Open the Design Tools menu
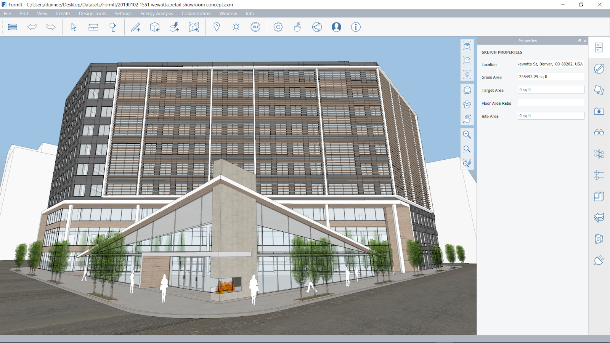 pyautogui.click(x=92, y=13)
